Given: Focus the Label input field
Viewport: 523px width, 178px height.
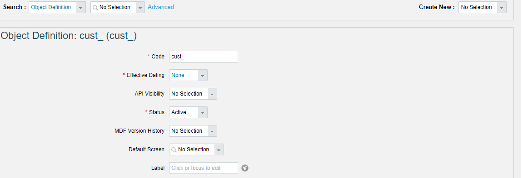Looking at the screenshot, I should (204, 168).
